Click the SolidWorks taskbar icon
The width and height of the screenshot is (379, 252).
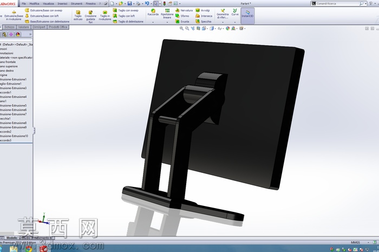pyautogui.click(x=43, y=249)
